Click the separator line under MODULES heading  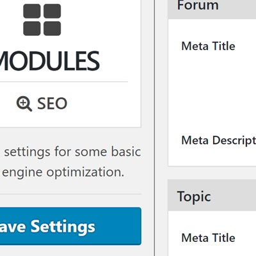(x=64, y=81)
